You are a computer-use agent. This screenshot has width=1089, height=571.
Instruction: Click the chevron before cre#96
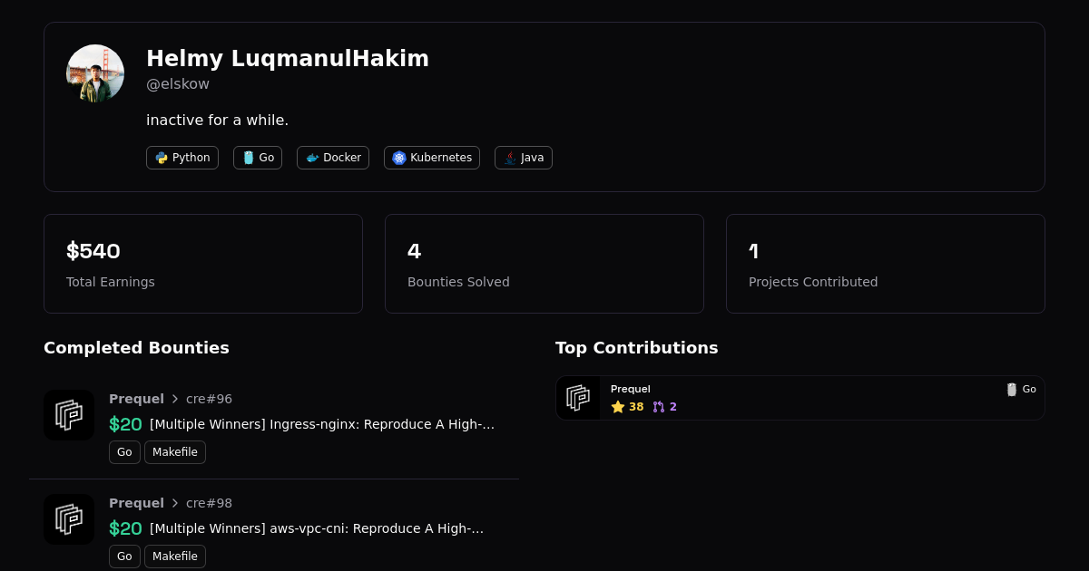(x=175, y=399)
